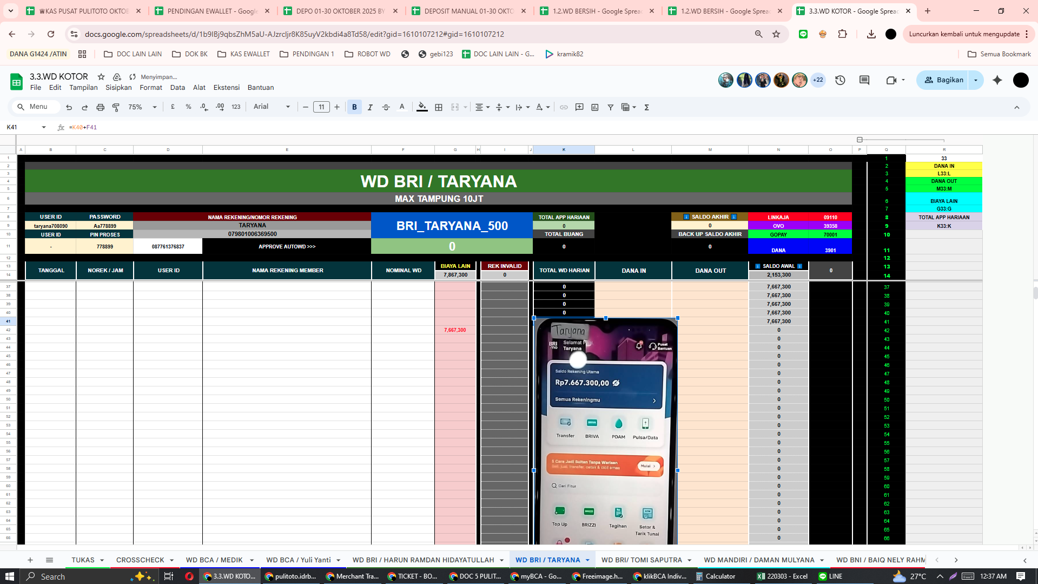The image size is (1038, 584).
Task: Switch to WD BRI/ TOMI SAPUTRA tab
Action: pos(646,560)
